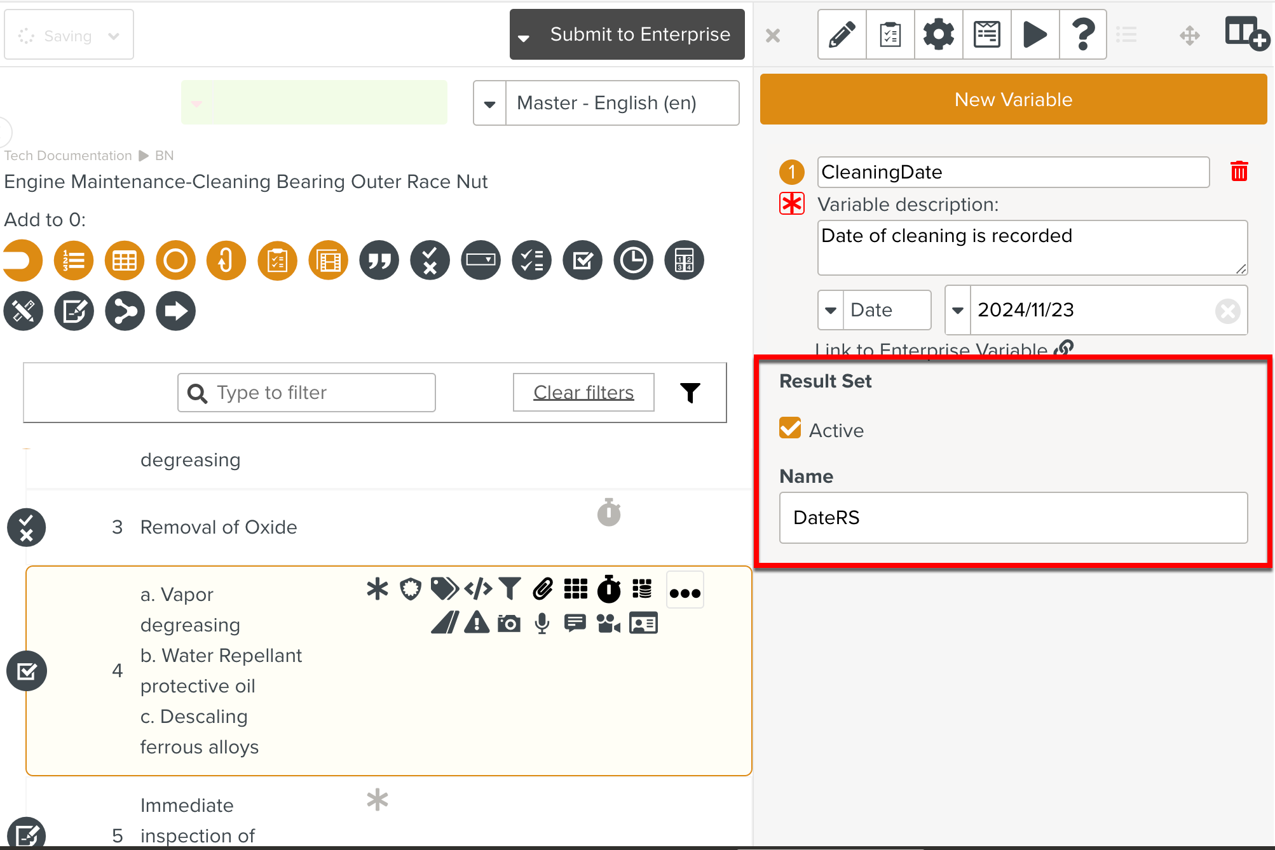Expand the Master - English language dropdown
1275x850 pixels.
489,103
